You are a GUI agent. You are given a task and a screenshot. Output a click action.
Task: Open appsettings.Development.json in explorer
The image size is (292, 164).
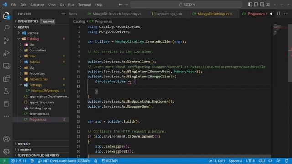pos(41,97)
